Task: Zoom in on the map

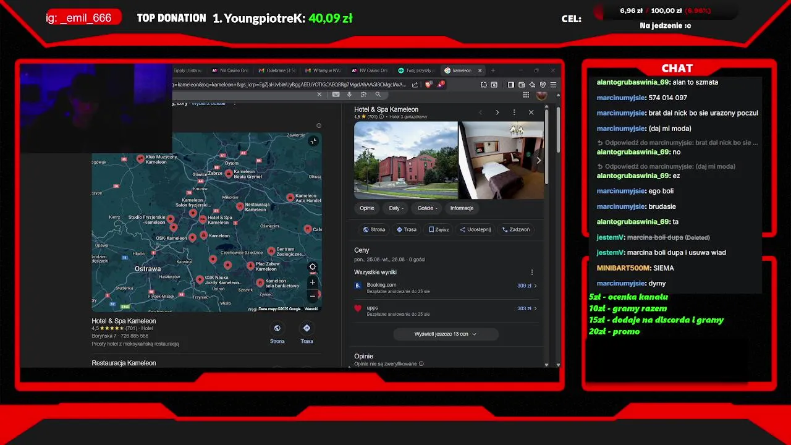Action: point(313,282)
